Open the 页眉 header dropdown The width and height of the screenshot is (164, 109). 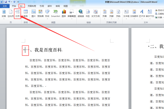click(x=105, y=19)
